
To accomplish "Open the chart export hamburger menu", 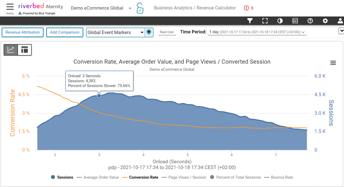I will click(333, 63).
